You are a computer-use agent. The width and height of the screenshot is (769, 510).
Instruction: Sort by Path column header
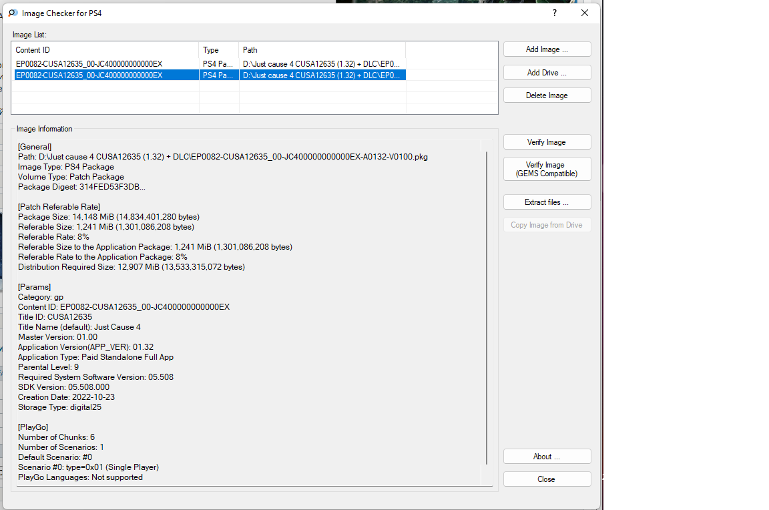[x=322, y=50]
